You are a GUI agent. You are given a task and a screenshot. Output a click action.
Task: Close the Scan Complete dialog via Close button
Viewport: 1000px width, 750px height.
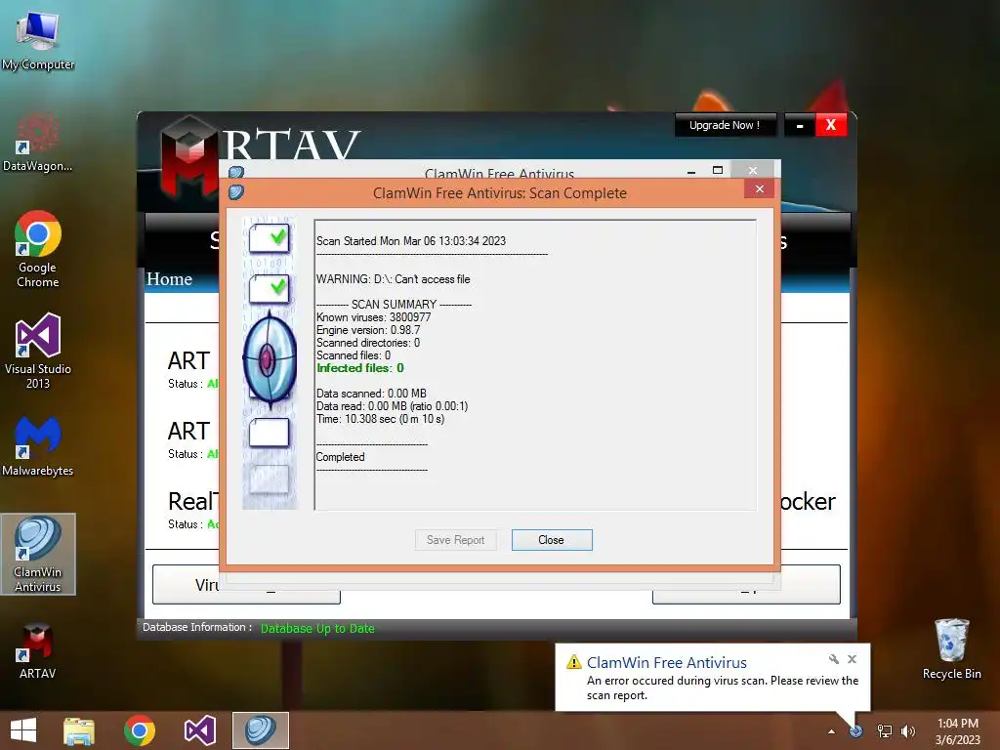tap(552, 539)
